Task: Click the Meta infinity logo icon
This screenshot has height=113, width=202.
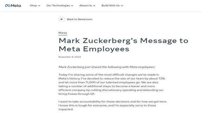Action: coord(8,6)
